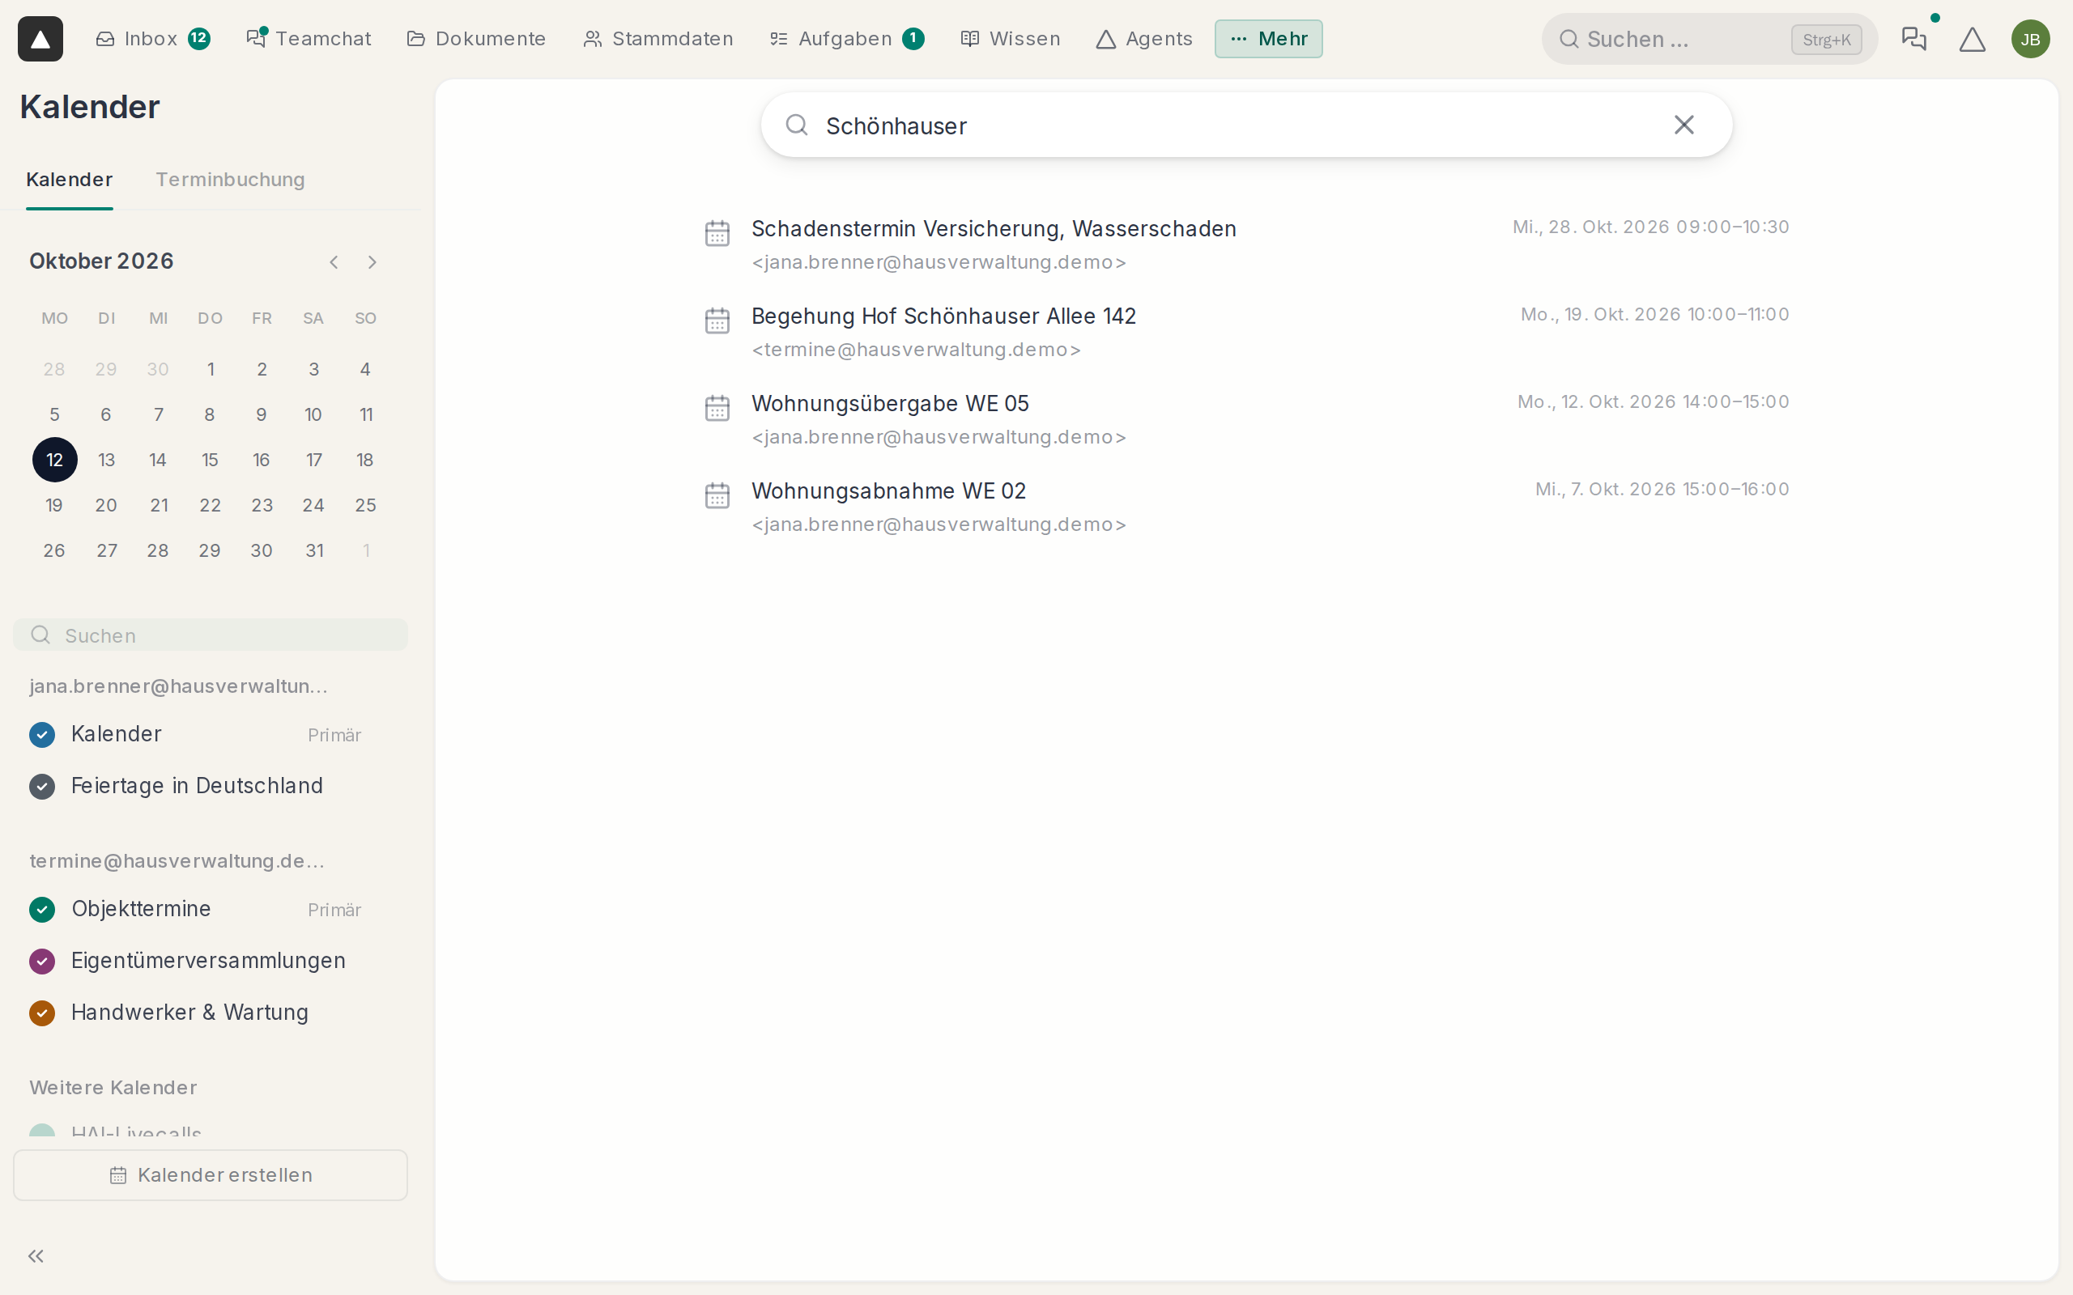
Task: Open Wohnungsübergabe WE 05 result
Action: pyautogui.click(x=1246, y=420)
